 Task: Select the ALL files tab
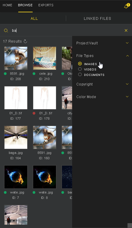coord(34,19)
